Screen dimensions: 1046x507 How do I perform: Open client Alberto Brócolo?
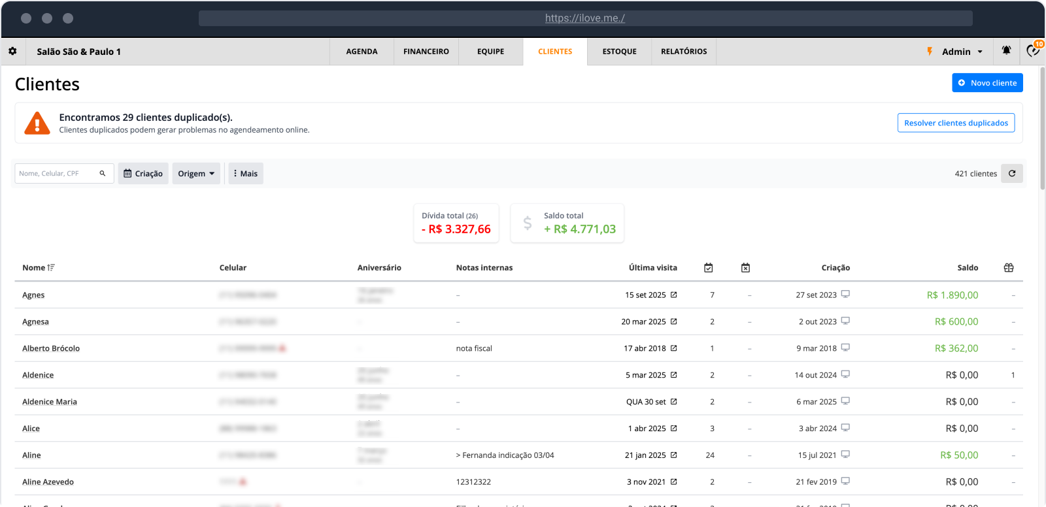51,349
